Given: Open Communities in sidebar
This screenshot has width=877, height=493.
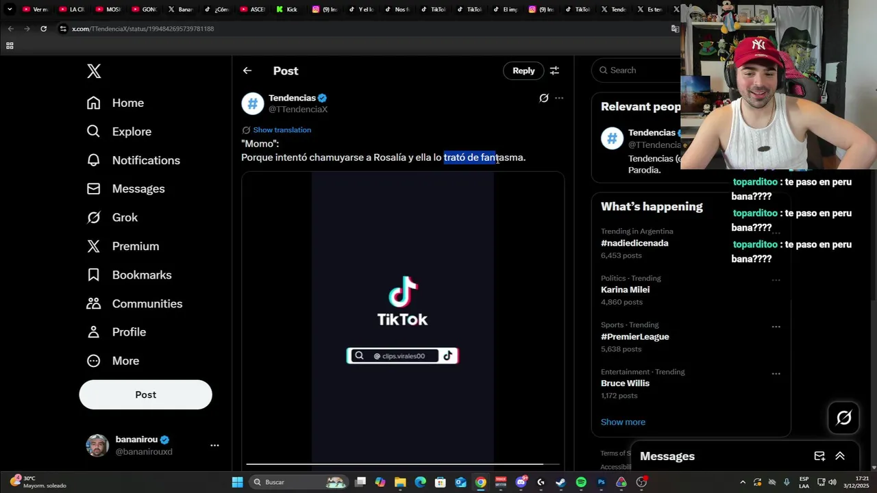Looking at the screenshot, I should 134,304.
